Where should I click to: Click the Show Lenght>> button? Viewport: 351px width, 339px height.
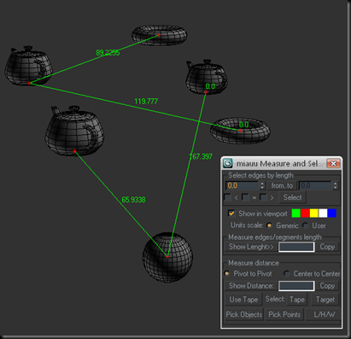pyautogui.click(x=251, y=247)
